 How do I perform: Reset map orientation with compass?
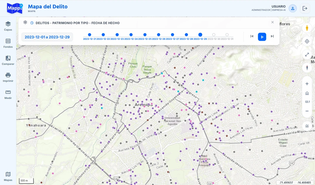pos(307,68)
